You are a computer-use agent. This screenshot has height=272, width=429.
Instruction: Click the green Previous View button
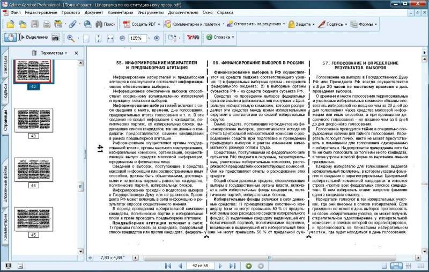pos(248,266)
